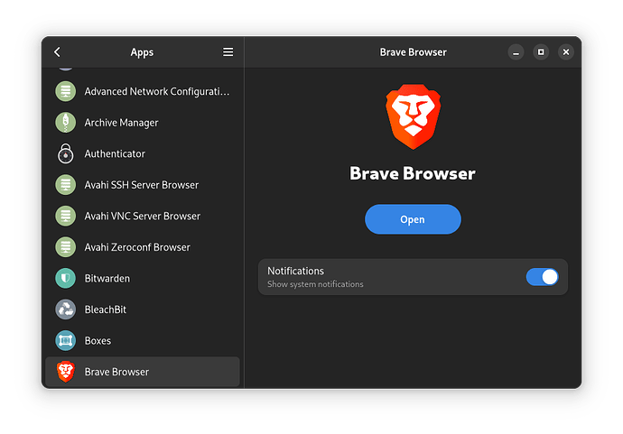Click the Advanced Network Configuration icon
Image resolution: width=623 pixels, height=434 pixels.
click(x=66, y=91)
